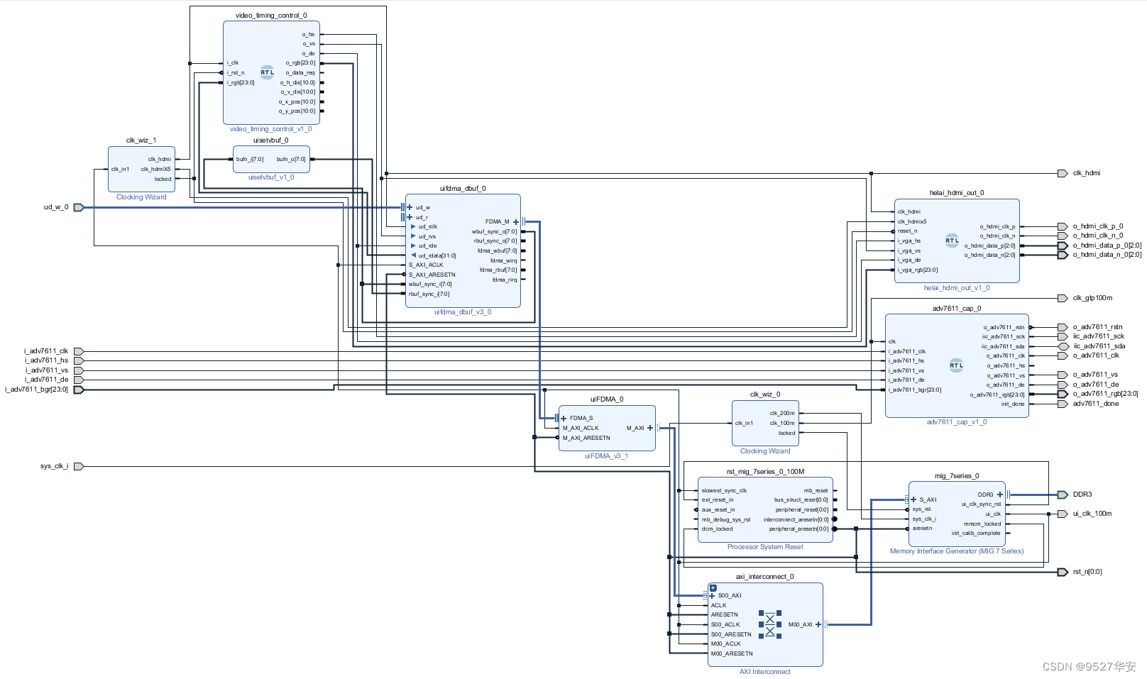
Task: Click the slowest_sync_clk pin on reset block
Action: 724,490
